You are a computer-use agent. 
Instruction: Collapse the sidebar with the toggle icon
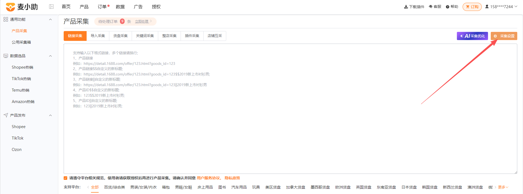point(51,7)
